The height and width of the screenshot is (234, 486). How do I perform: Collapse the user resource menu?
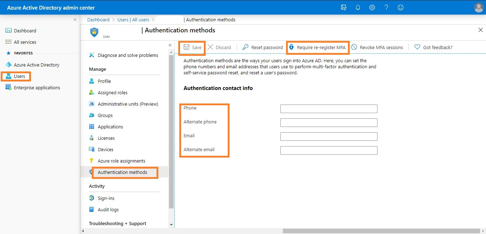pos(170,45)
